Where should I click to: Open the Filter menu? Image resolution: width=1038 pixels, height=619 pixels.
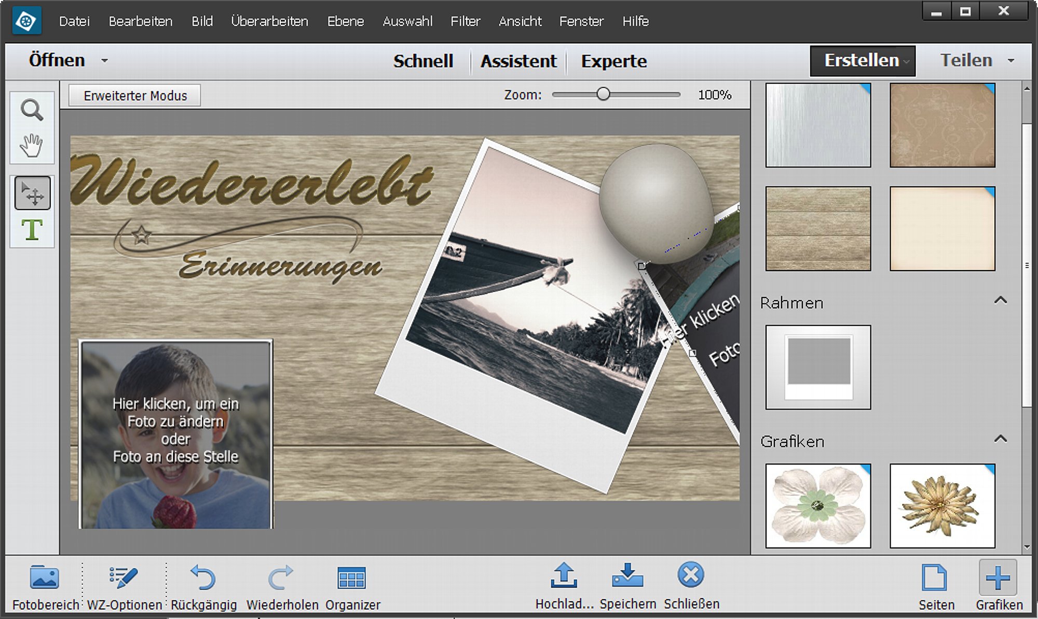click(x=465, y=21)
